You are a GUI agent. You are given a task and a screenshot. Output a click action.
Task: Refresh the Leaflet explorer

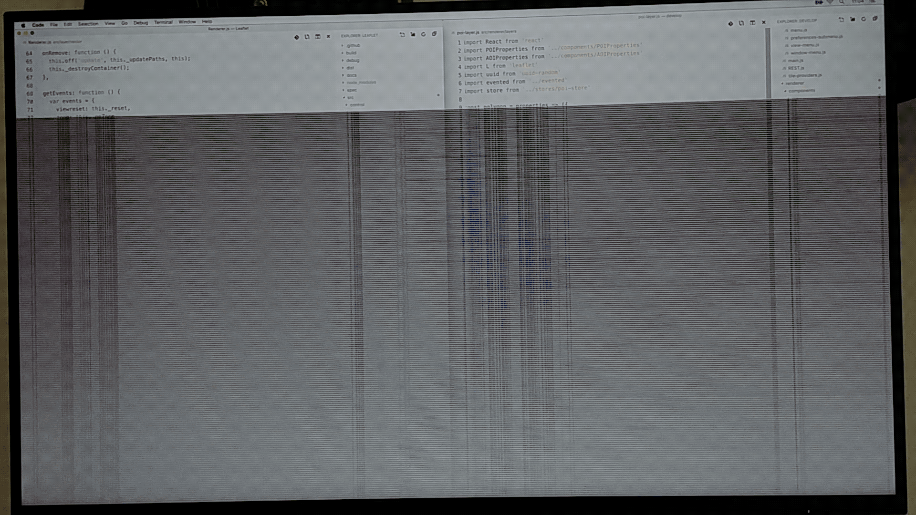coord(423,34)
